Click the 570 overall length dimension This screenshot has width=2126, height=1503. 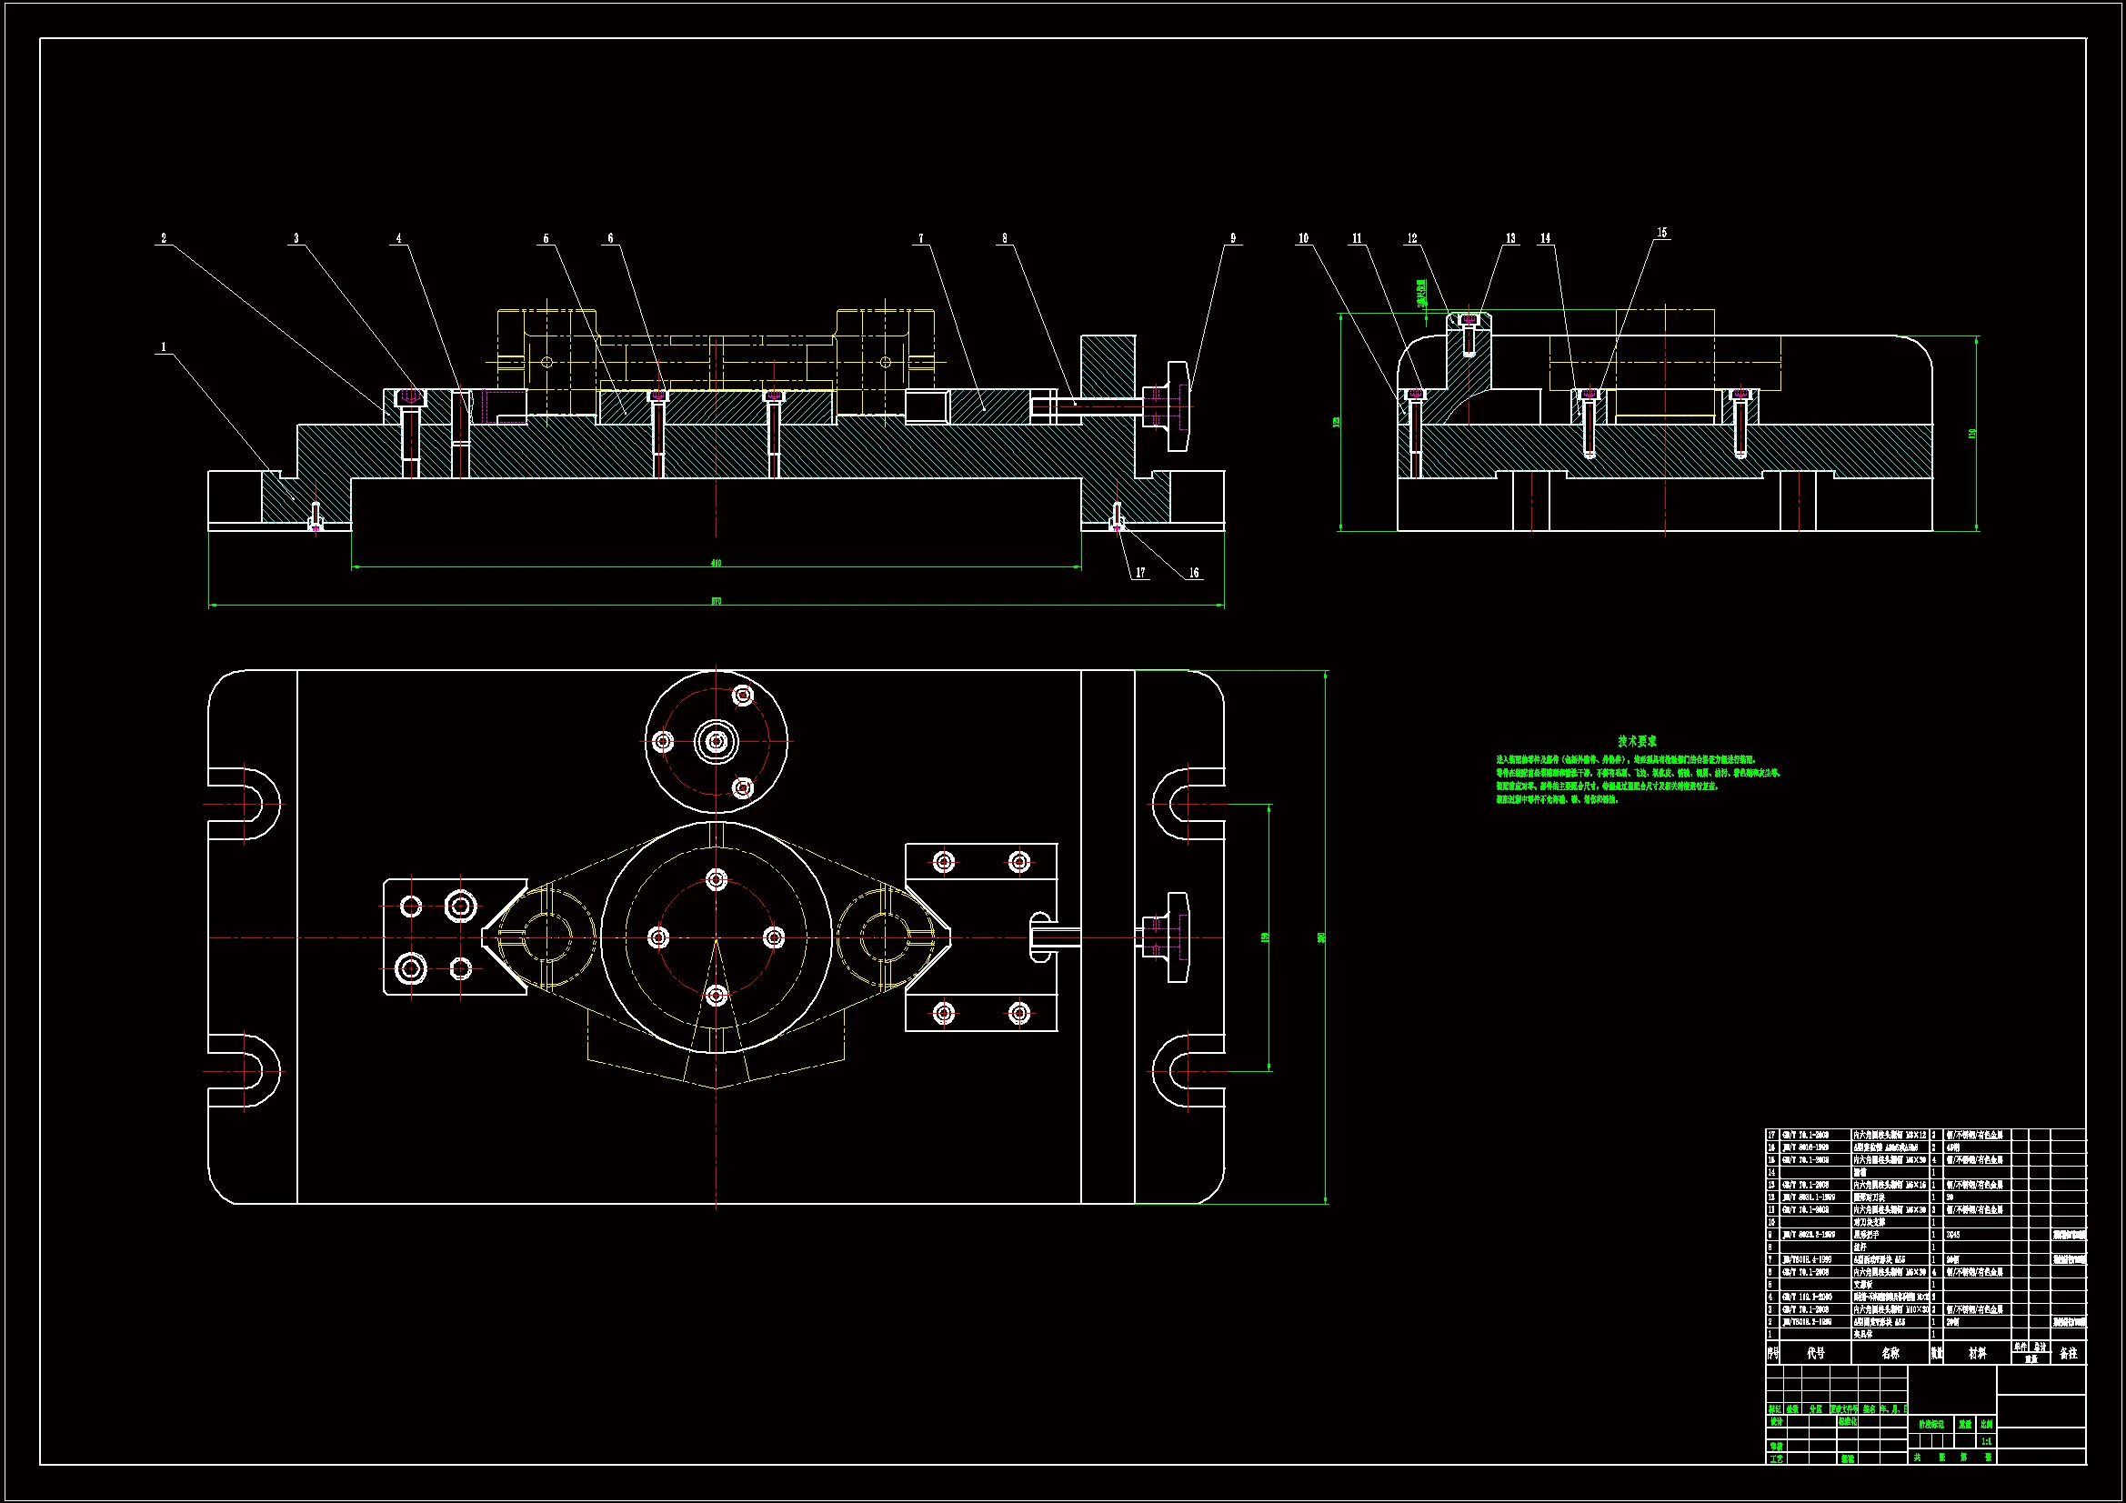tap(716, 601)
